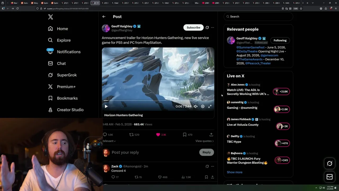Click 683.4K Views count
339x191 pixels.
coord(143,124)
